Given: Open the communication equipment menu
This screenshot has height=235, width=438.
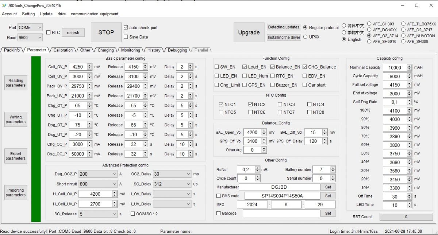Looking at the screenshot, I should (x=95, y=14).
